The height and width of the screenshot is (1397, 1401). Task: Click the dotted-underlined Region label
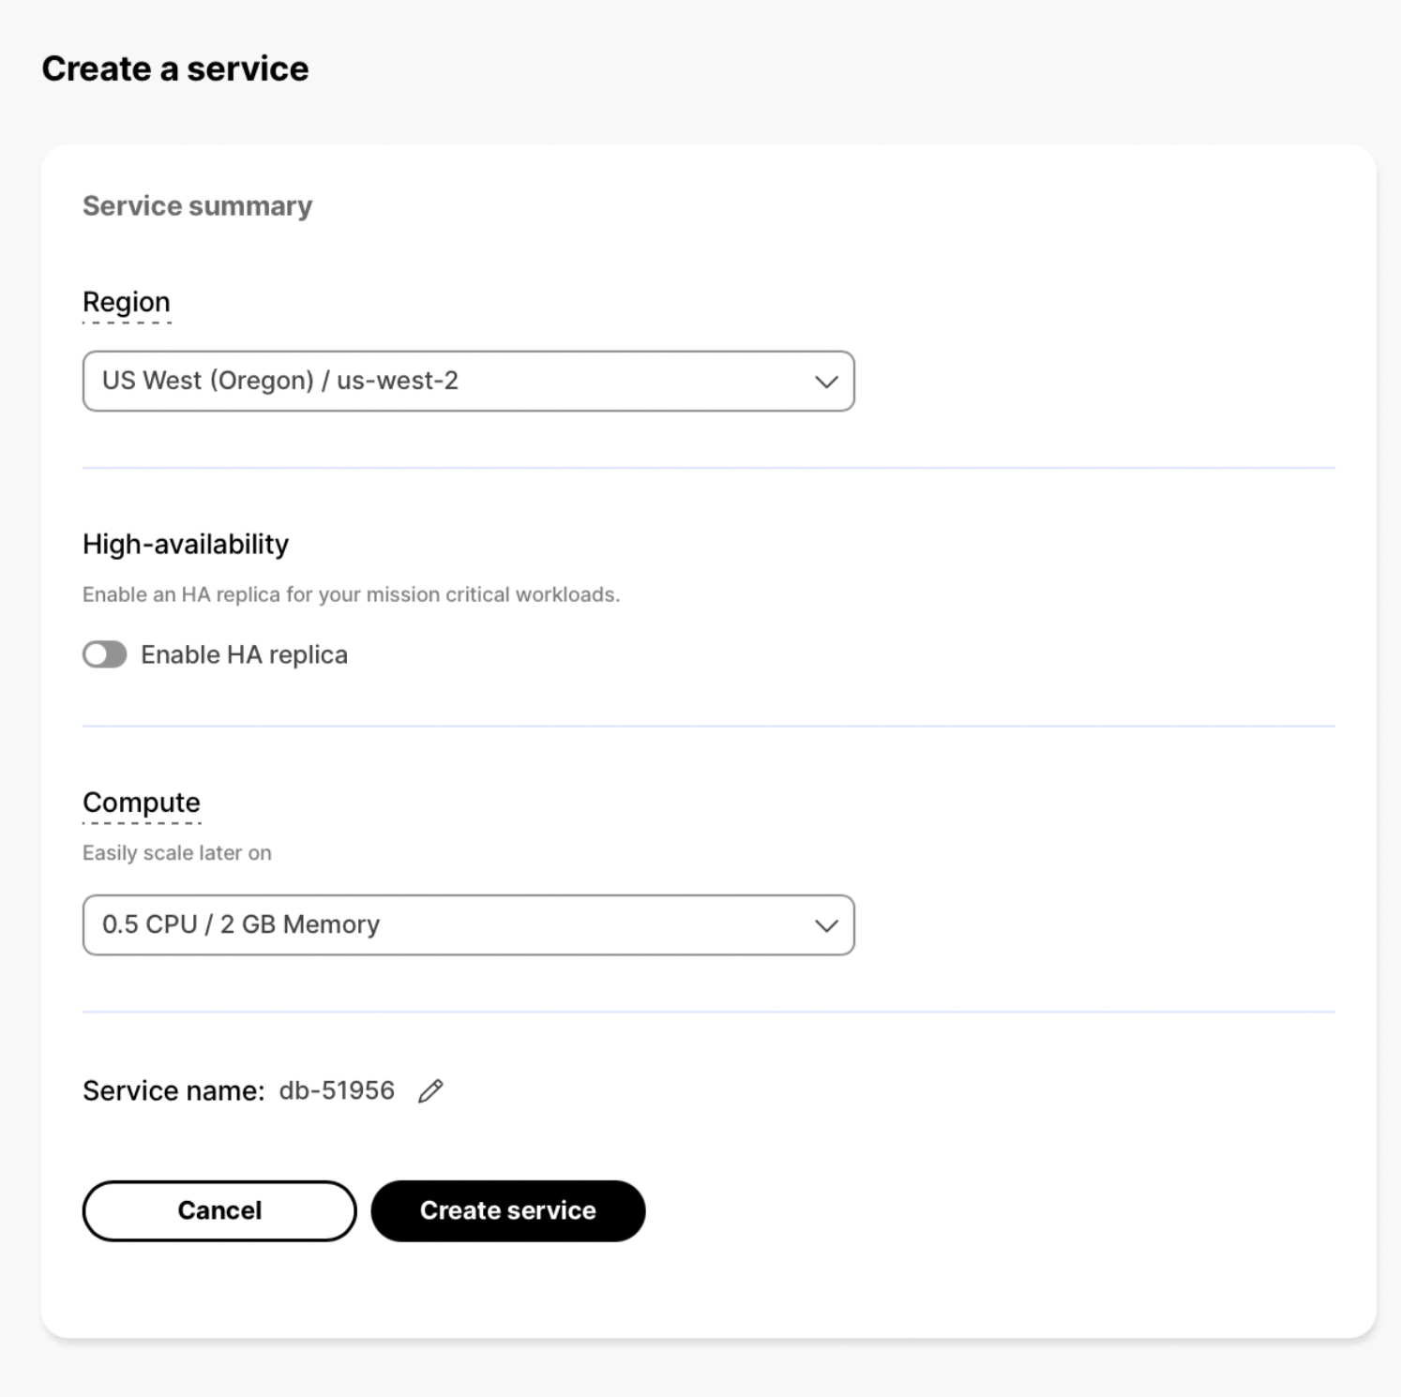click(127, 303)
